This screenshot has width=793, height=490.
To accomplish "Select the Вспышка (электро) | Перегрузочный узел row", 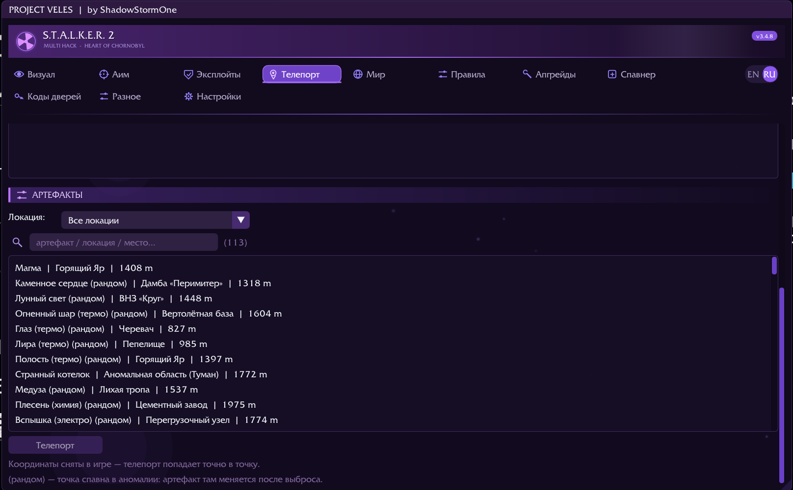I will tap(390, 420).
